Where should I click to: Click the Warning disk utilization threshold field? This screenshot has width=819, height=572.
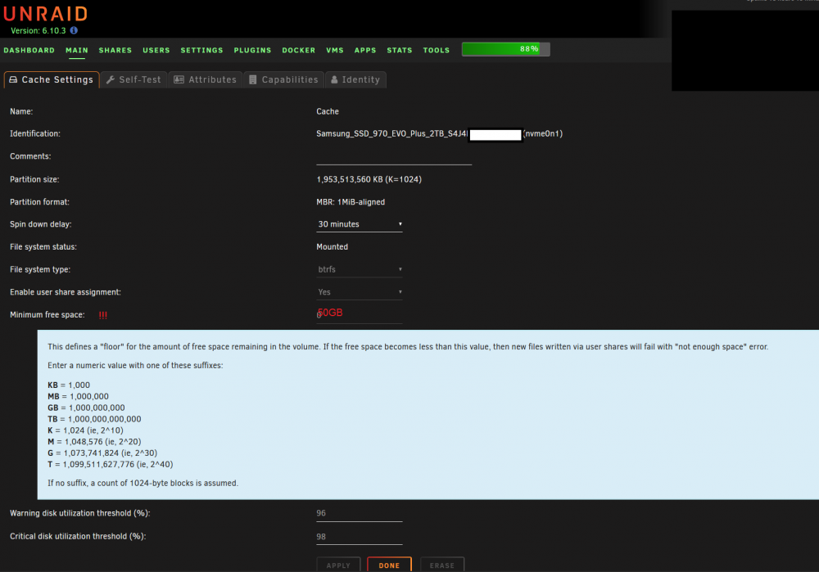[x=360, y=514]
